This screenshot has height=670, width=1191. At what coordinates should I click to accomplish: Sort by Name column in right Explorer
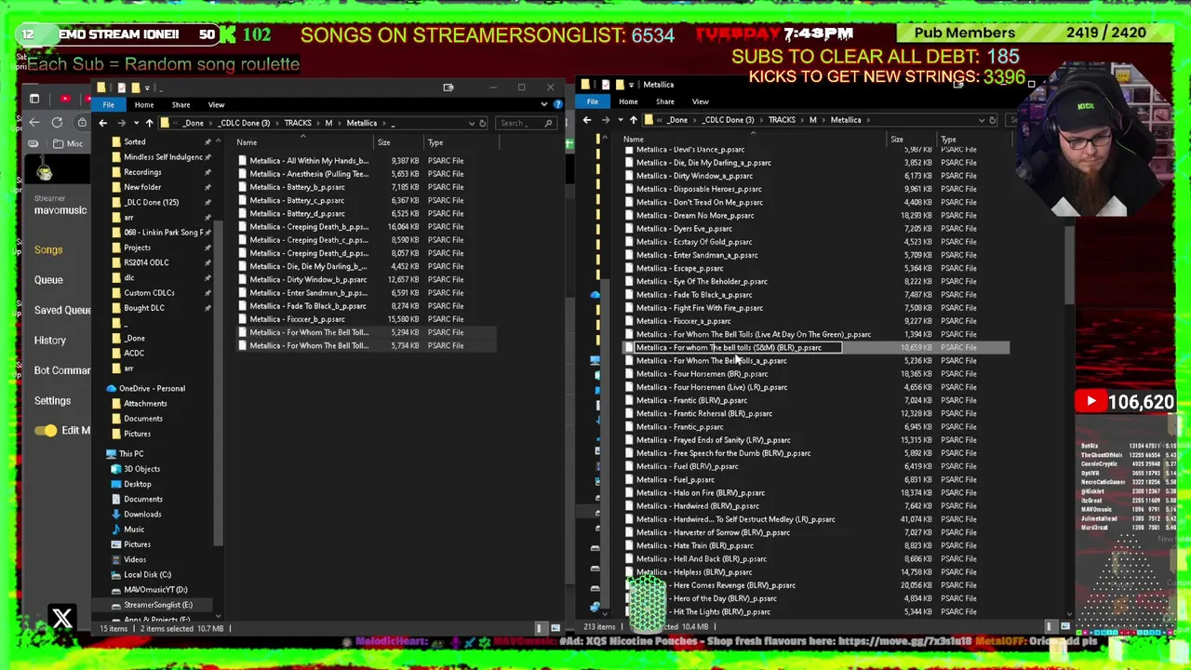point(633,140)
